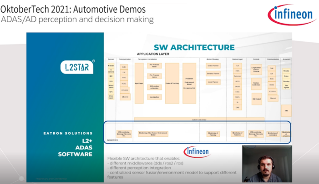Select the 'centralized sensor fusion' bullet text
Screen dimensions: 319x184
(x=172, y=174)
